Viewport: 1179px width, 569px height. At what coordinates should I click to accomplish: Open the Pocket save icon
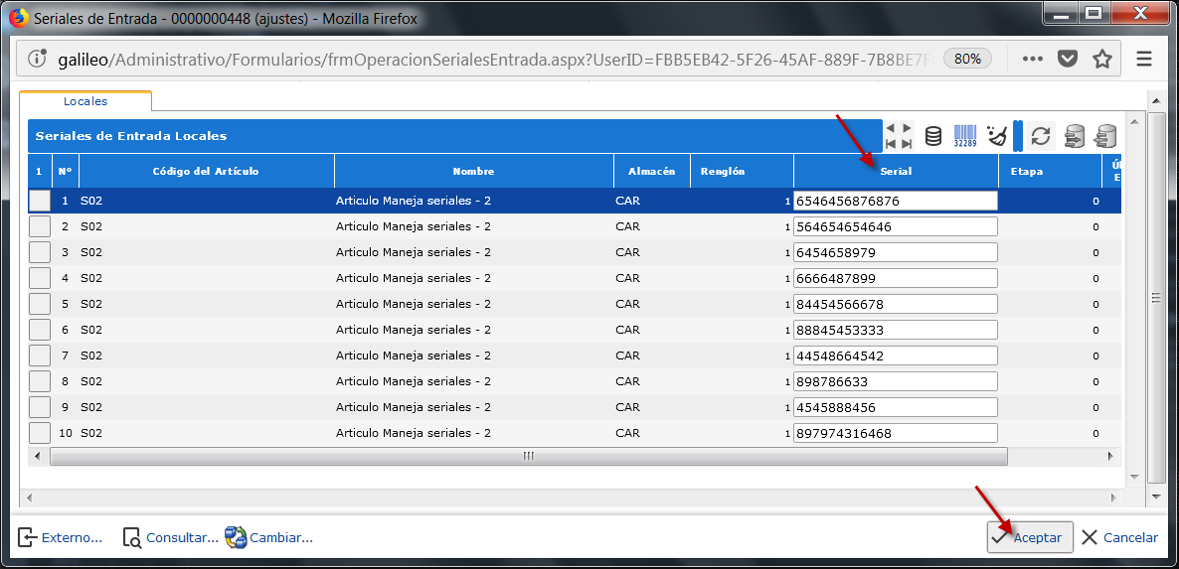(1068, 59)
